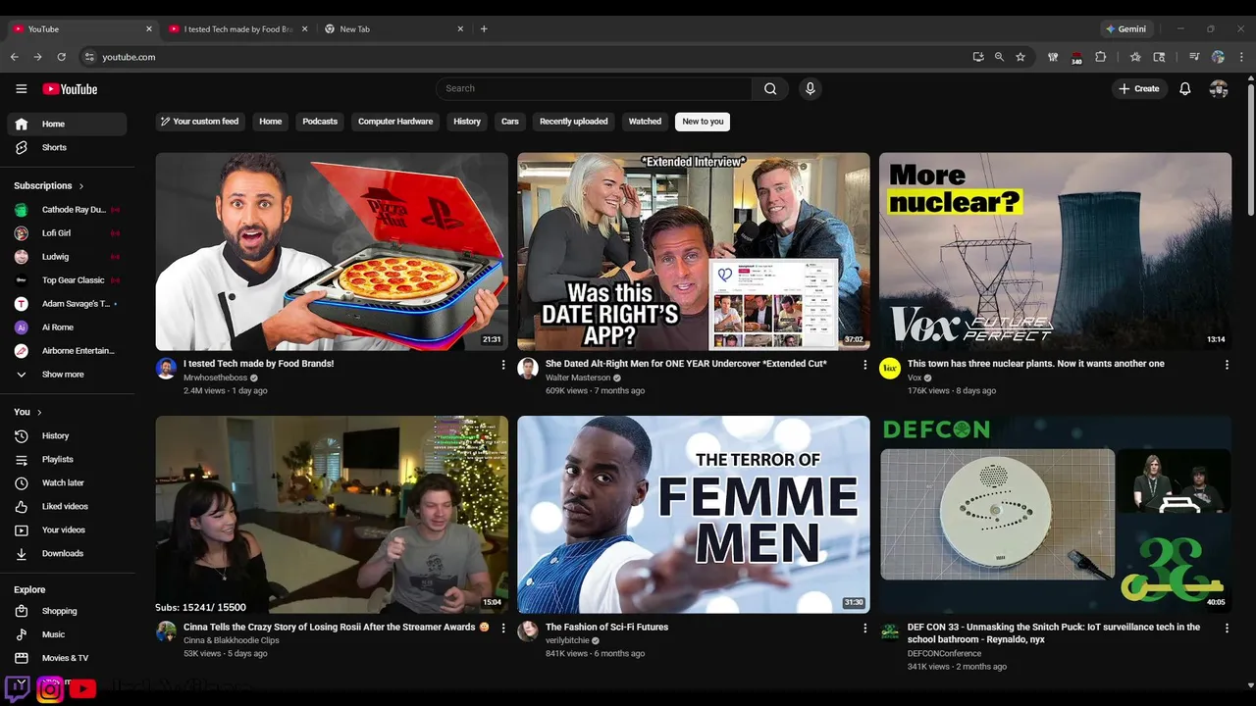
Task: Reload the page in browser toolbar
Action: tap(61, 57)
